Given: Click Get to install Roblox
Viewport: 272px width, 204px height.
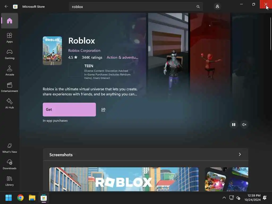Looking at the screenshot, I should [x=69, y=109].
